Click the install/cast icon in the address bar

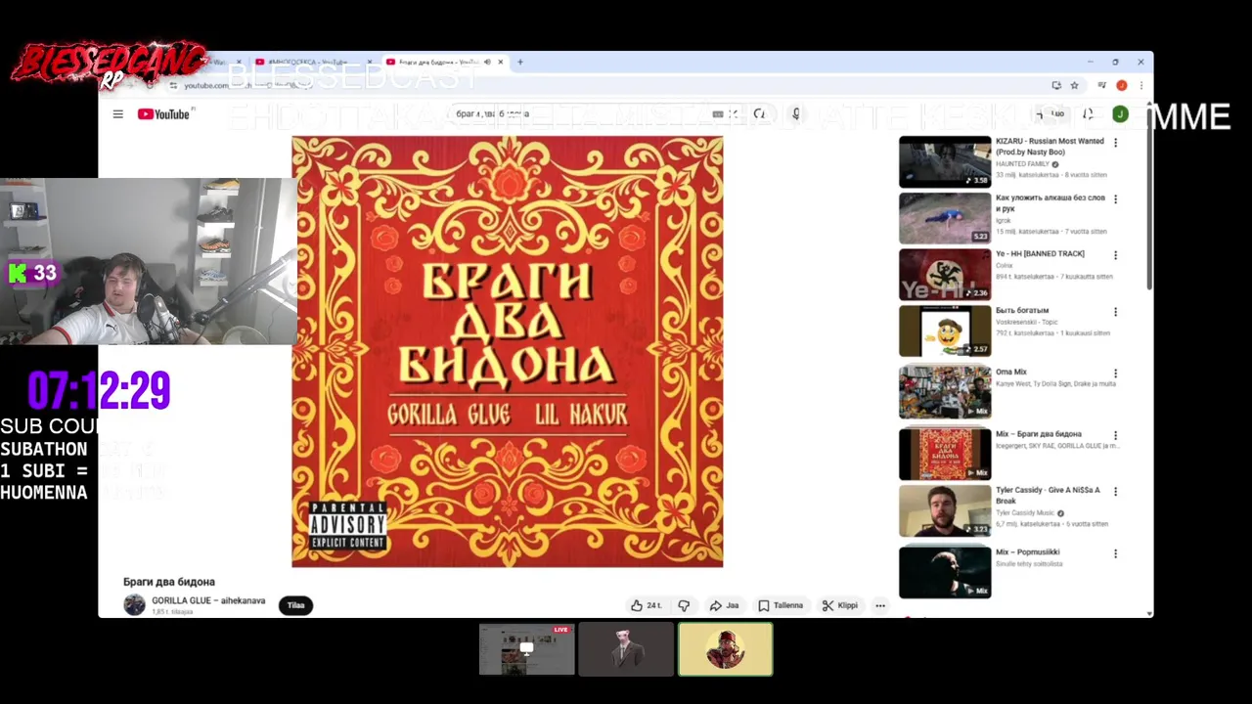[x=1056, y=85]
